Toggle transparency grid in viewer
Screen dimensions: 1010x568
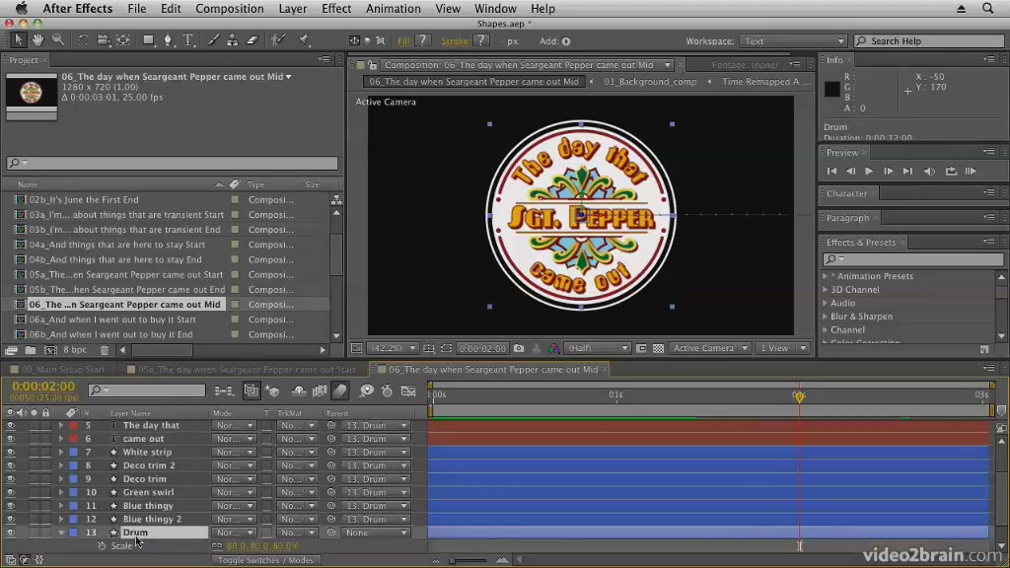click(658, 348)
